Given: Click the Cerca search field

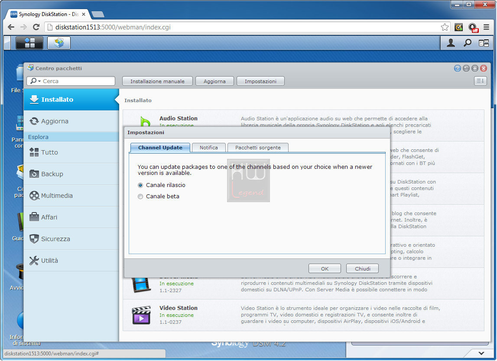Looking at the screenshot, I should 71,81.
